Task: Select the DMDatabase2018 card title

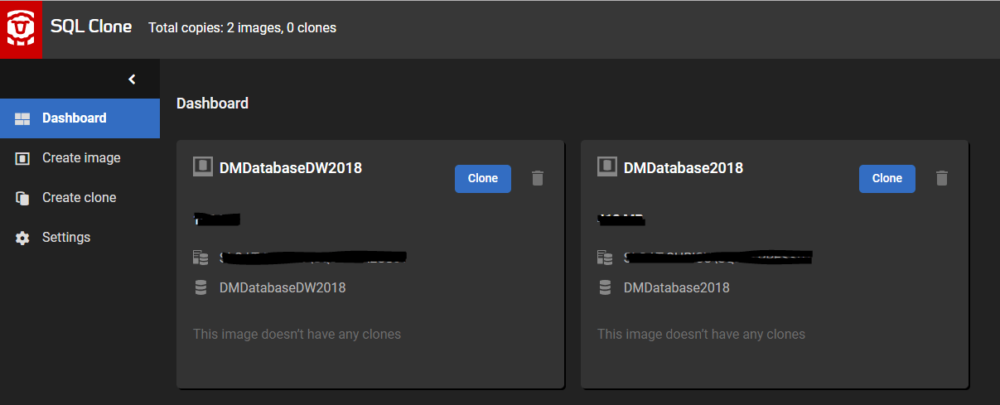Action: tap(683, 168)
